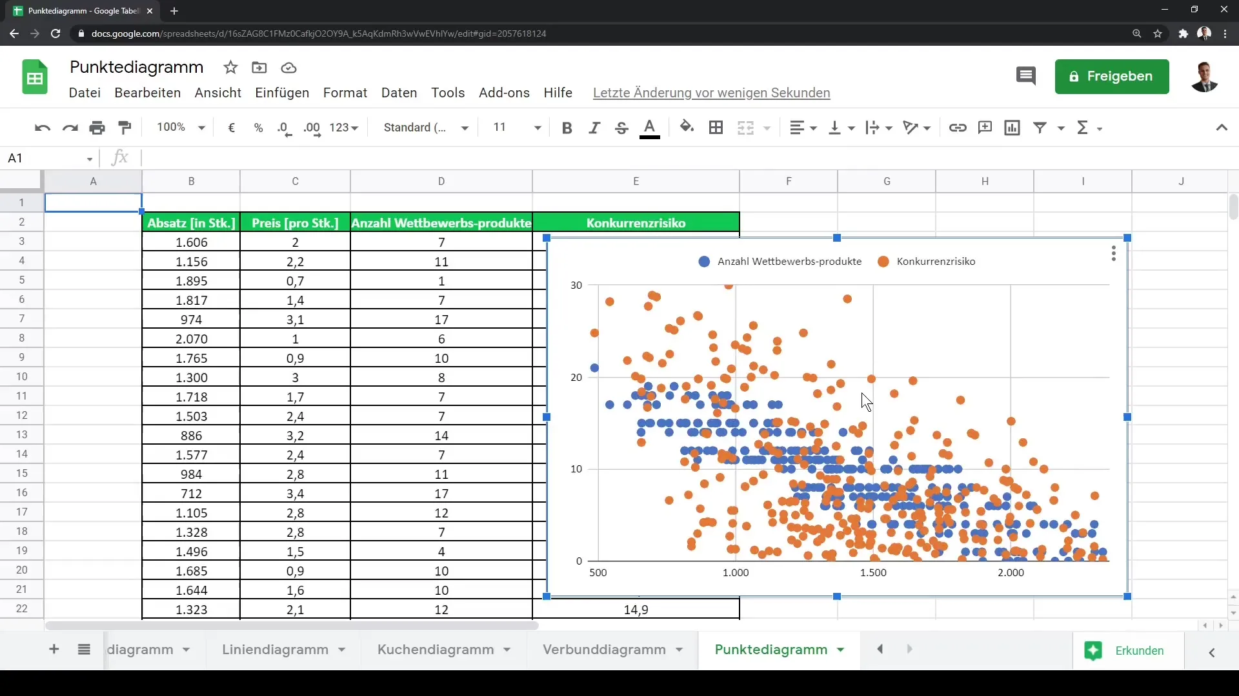Open the font family dropdown
This screenshot has width=1239, height=696.
coord(426,128)
